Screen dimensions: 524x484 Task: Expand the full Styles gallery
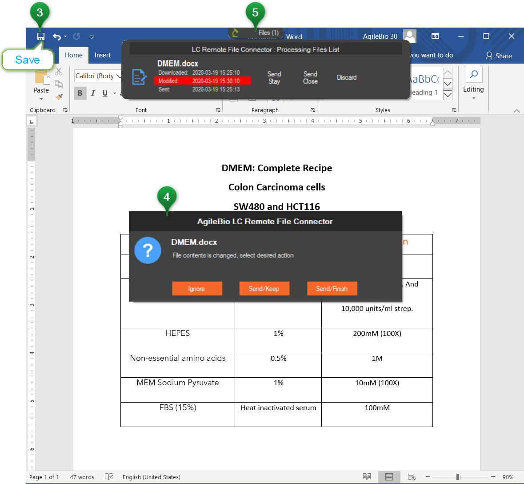pyautogui.click(x=448, y=95)
